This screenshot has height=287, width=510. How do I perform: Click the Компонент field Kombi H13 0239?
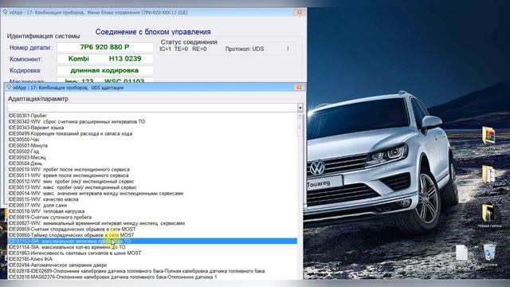click(x=104, y=58)
